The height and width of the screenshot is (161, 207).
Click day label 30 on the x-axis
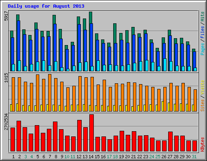(x=188, y=157)
